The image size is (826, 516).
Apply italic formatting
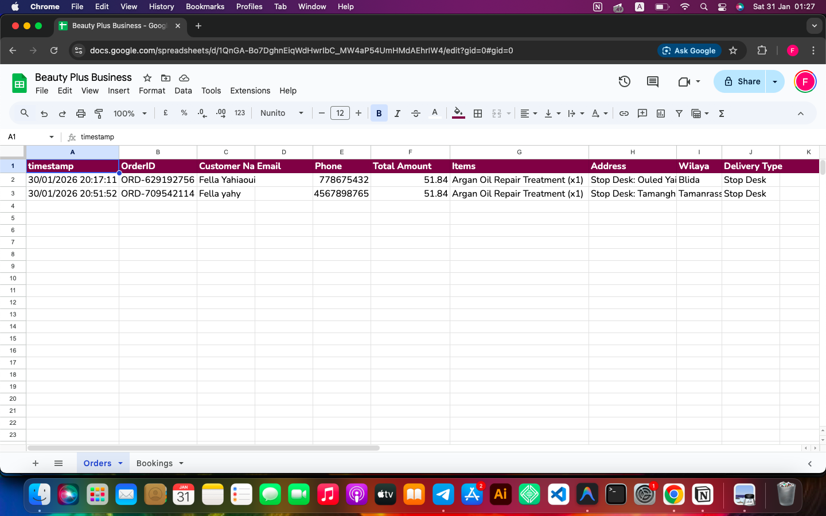[x=397, y=113]
